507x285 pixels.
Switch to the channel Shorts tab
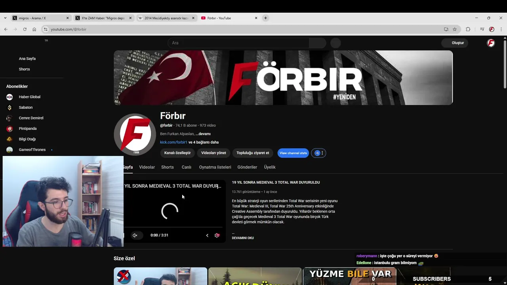pos(168,167)
